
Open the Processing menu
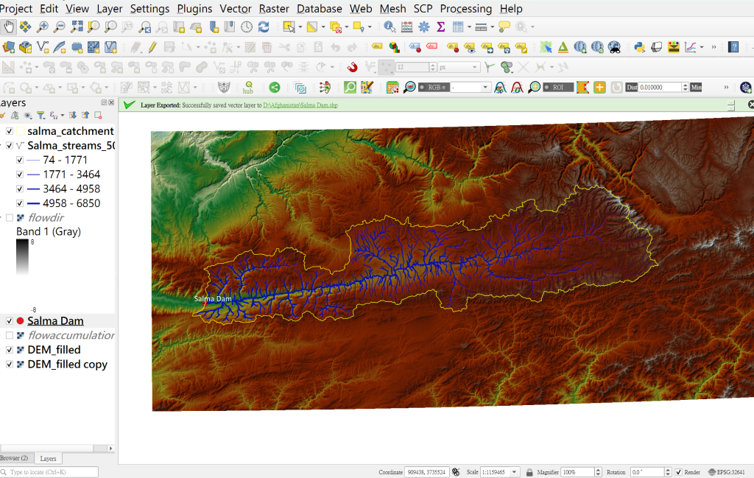pos(465,9)
